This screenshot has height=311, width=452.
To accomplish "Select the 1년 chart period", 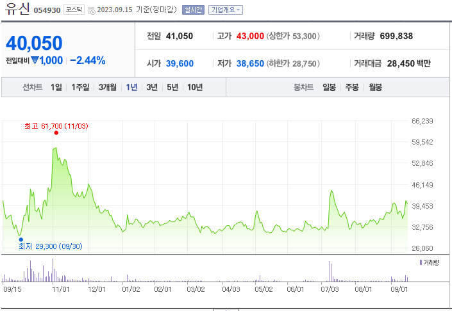I will pos(132,88).
